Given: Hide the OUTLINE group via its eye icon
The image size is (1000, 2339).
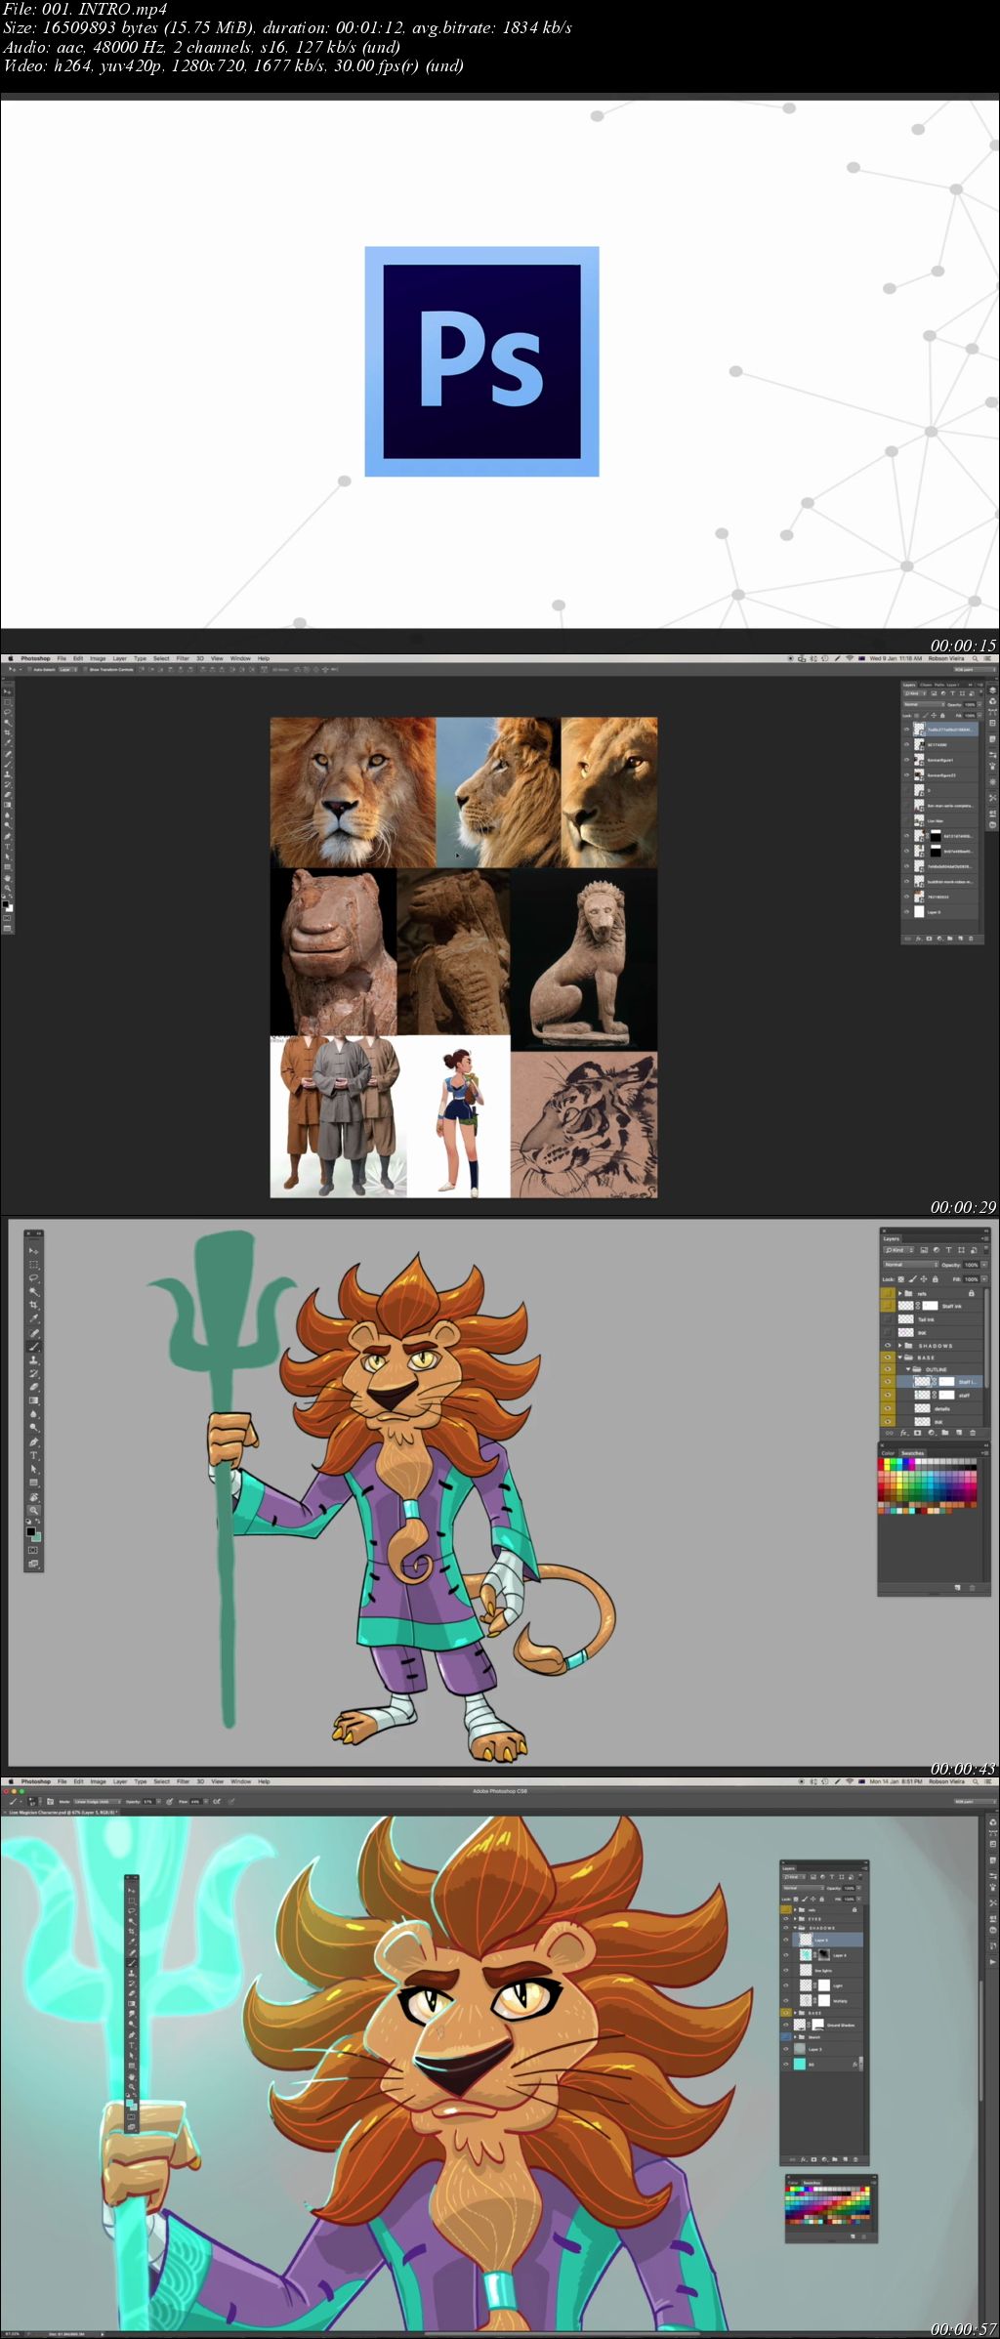Looking at the screenshot, I should [888, 1369].
